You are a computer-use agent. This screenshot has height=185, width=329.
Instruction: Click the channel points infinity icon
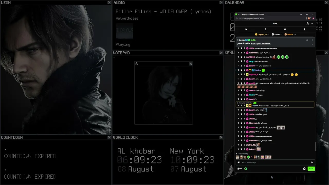coord(239,169)
